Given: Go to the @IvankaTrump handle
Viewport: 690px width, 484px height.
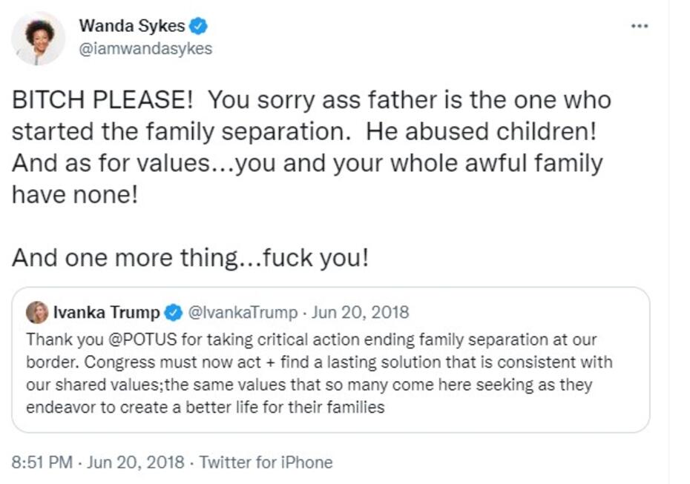Looking at the screenshot, I should click(243, 313).
